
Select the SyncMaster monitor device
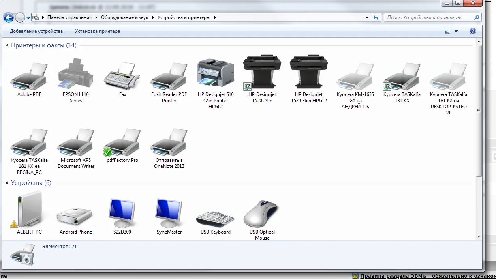[169, 216]
